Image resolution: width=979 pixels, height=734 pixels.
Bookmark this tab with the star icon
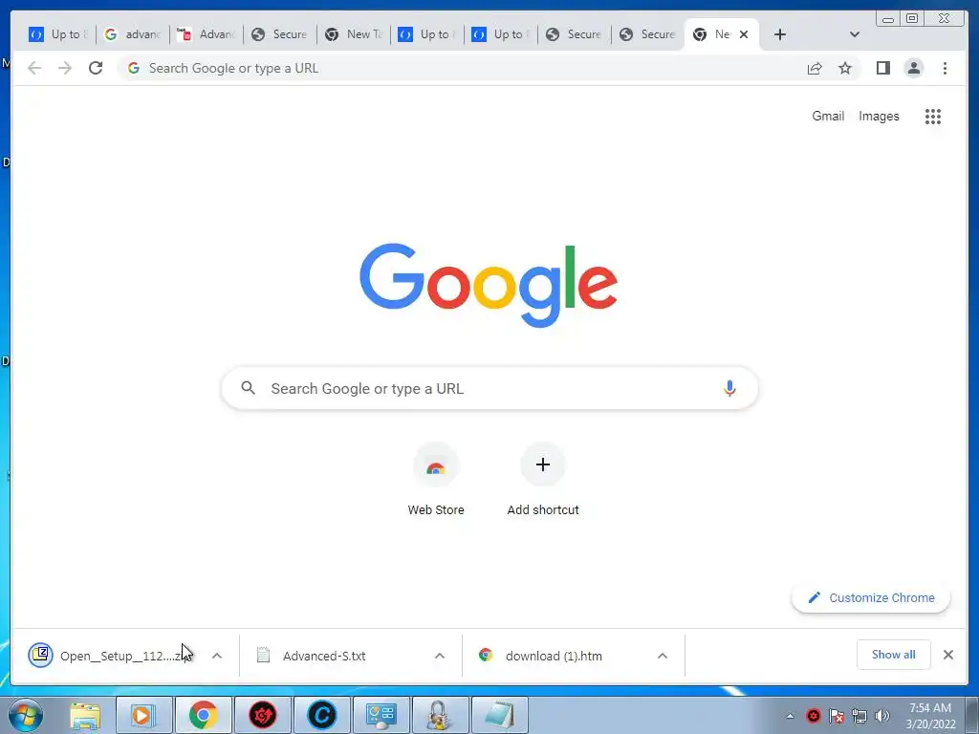(845, 68)
